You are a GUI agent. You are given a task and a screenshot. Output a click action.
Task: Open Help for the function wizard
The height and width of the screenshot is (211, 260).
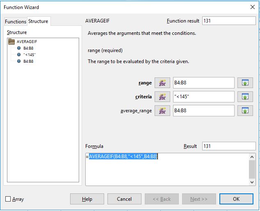[87, 199]
